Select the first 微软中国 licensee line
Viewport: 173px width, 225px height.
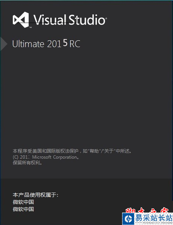click(23, 202)
